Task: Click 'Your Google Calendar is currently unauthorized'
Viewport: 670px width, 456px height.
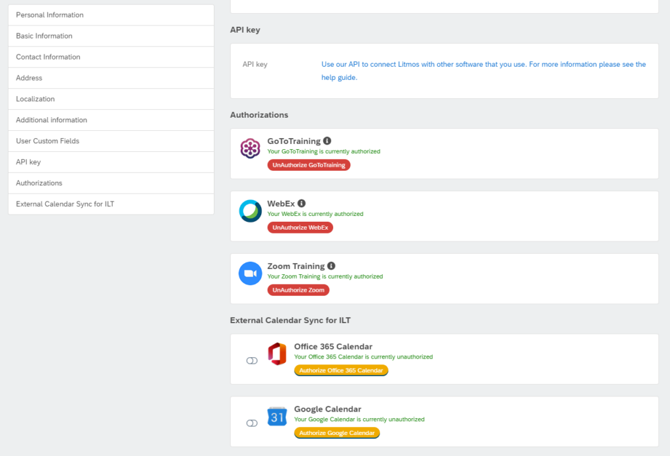Action: pyautogui.click(x=359, y=419)
